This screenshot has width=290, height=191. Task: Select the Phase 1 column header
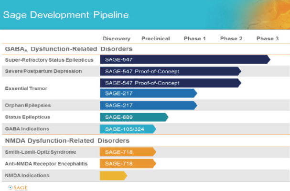tap(194, 39)
